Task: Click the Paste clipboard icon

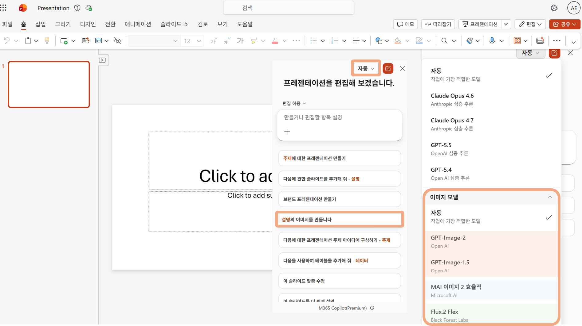Action: click(28, 40)
